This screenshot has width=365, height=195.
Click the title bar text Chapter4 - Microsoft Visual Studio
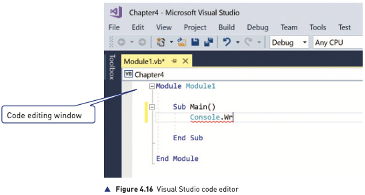(x=184, y=13)
